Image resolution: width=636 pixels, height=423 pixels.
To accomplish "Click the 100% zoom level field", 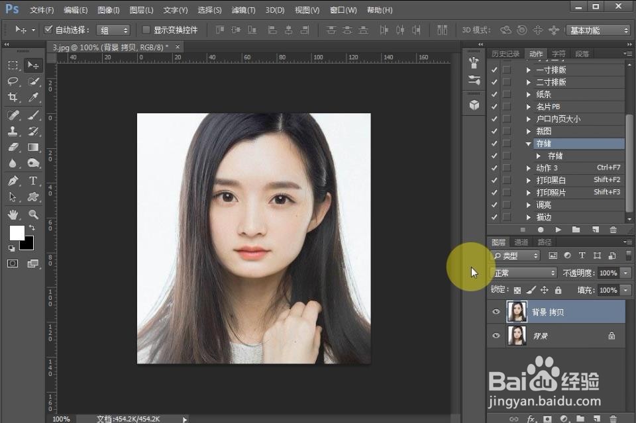I will pos(61,418).
